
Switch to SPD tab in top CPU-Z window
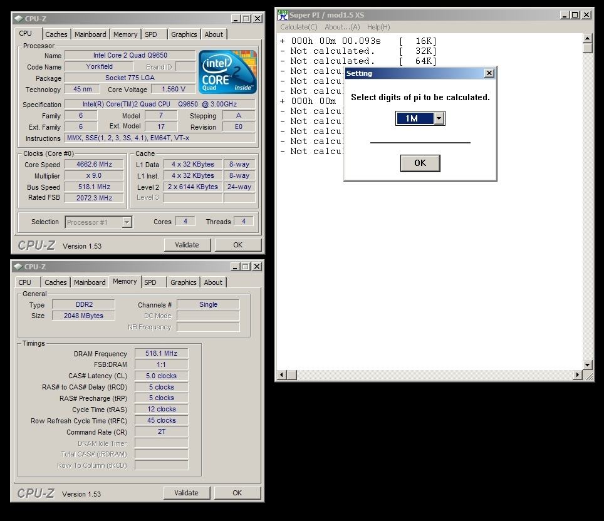(151, 34)
